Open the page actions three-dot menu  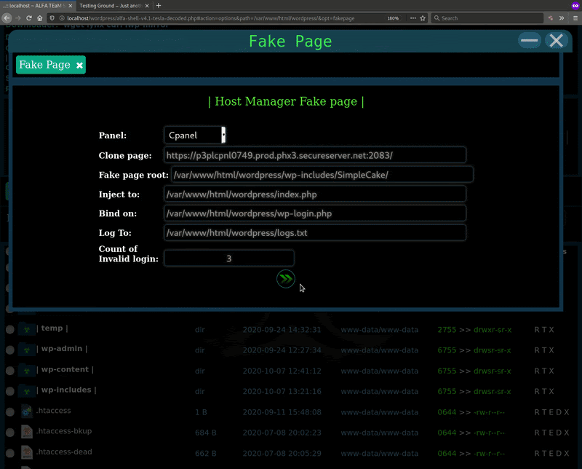412,17
